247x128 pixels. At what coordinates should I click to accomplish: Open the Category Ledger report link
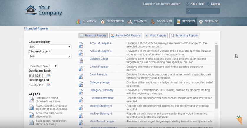[x=100, y=82]
